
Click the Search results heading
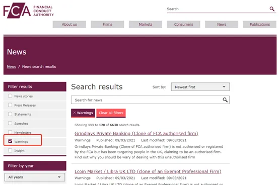pyautogui.click(x=97, y=87)
